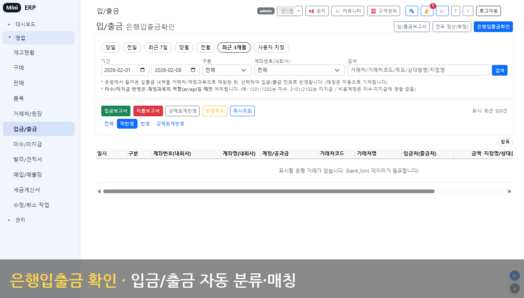Click the 전표 정산(확정) button

(x=452, y=27)
